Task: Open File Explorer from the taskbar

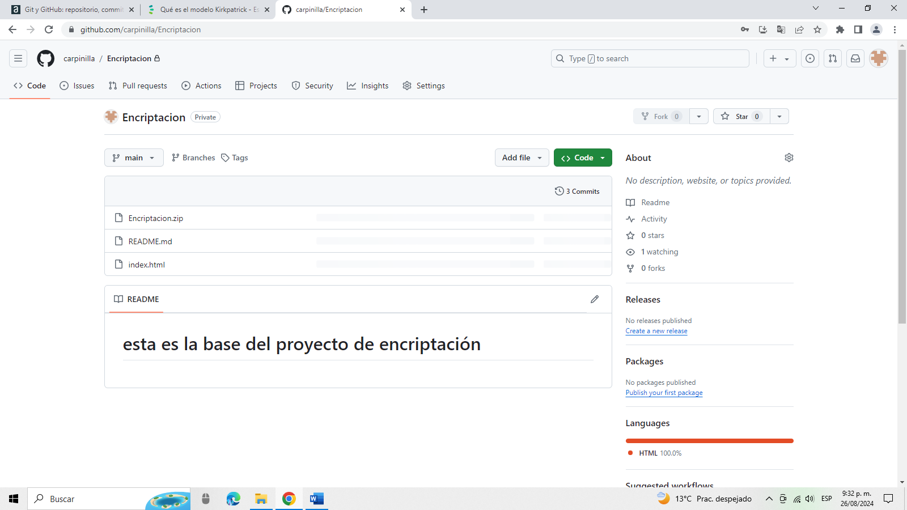Action: coord(261,499)
